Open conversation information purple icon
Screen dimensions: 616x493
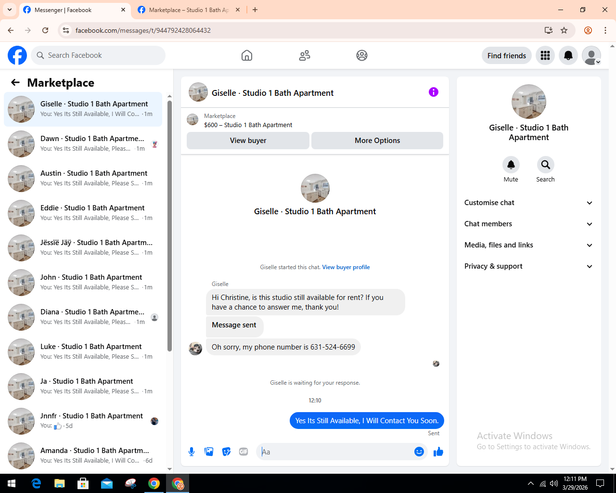click(434, 92)
